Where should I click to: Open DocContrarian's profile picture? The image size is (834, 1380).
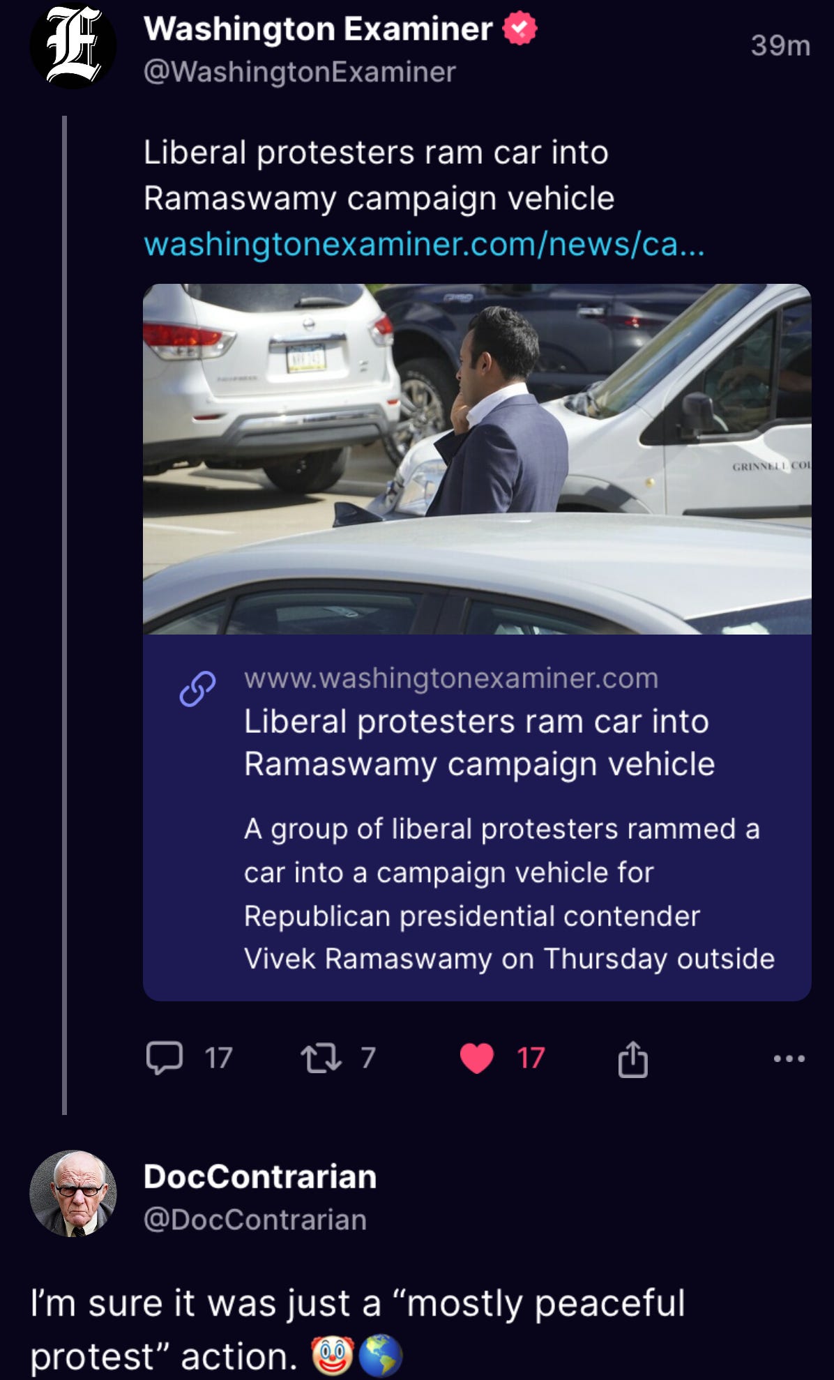click(73, 1193)
